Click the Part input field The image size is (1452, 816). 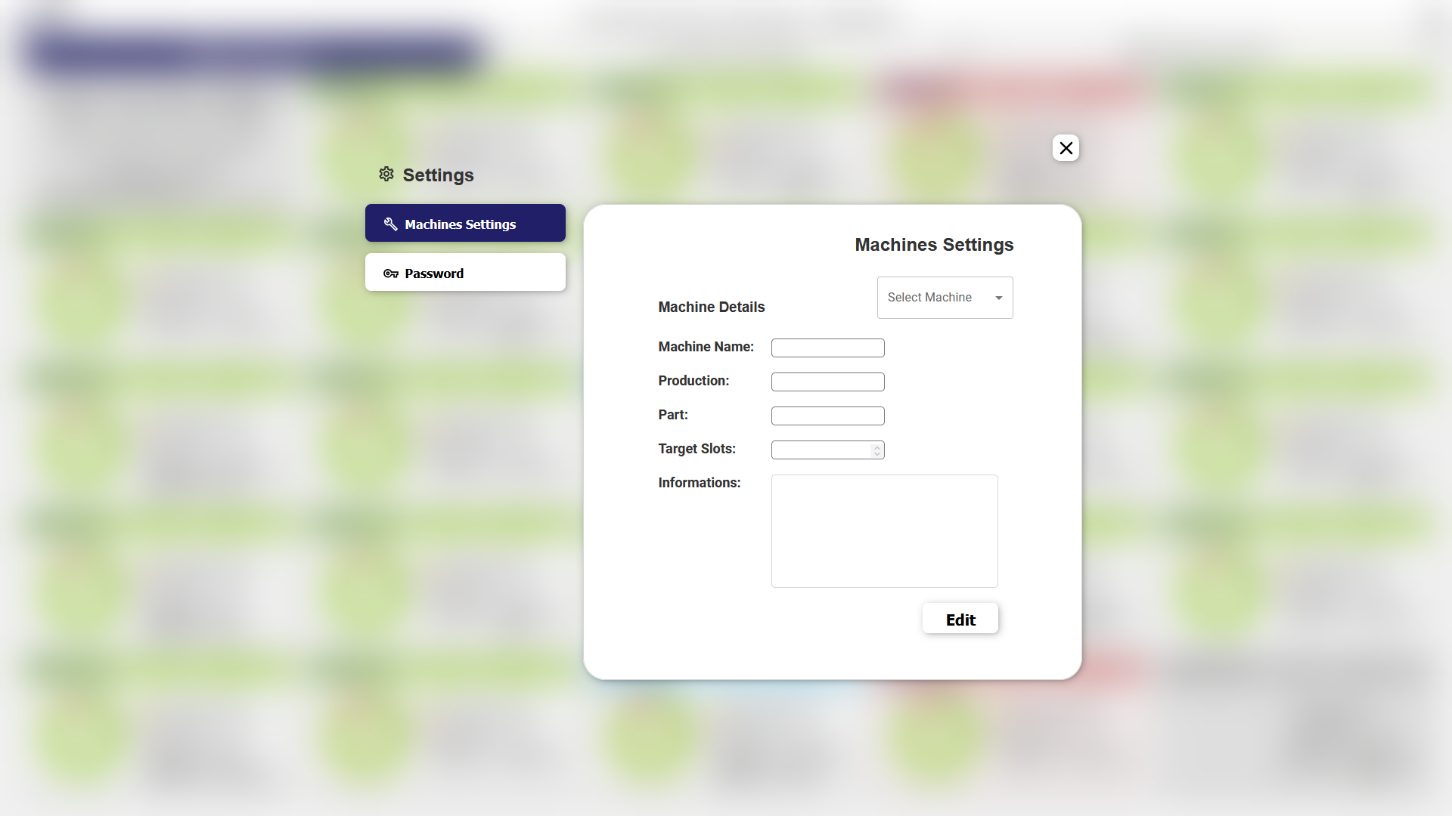point(828,416)
